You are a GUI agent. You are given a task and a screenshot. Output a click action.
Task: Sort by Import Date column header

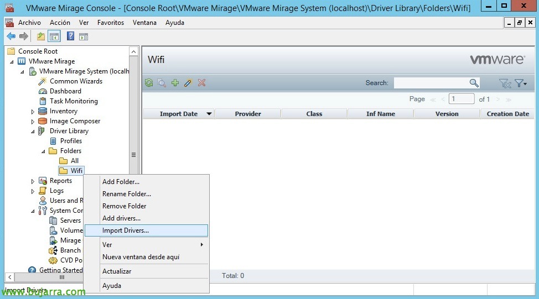[179, 114]
